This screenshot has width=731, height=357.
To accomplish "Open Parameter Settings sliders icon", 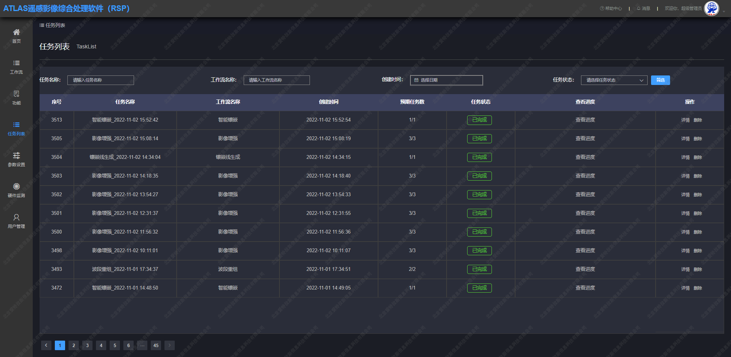I will 16,156.
